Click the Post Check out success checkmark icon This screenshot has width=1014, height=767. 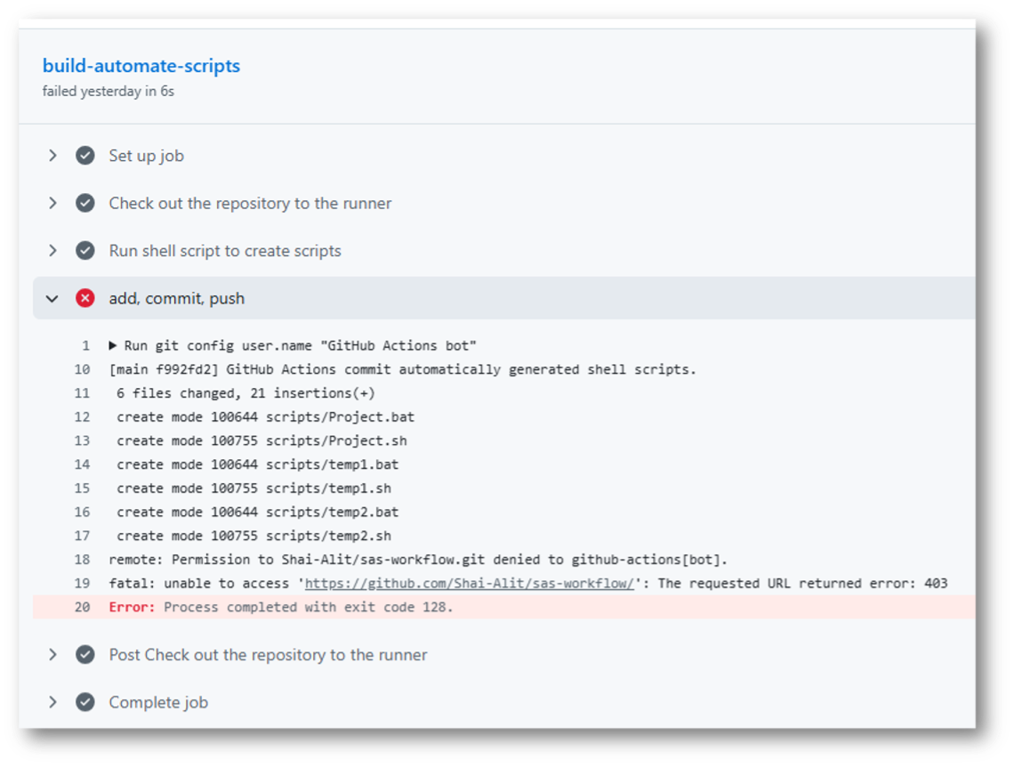point(85,655)
